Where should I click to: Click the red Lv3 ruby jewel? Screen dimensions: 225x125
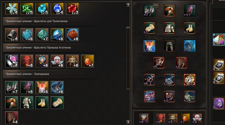(72, 9)
